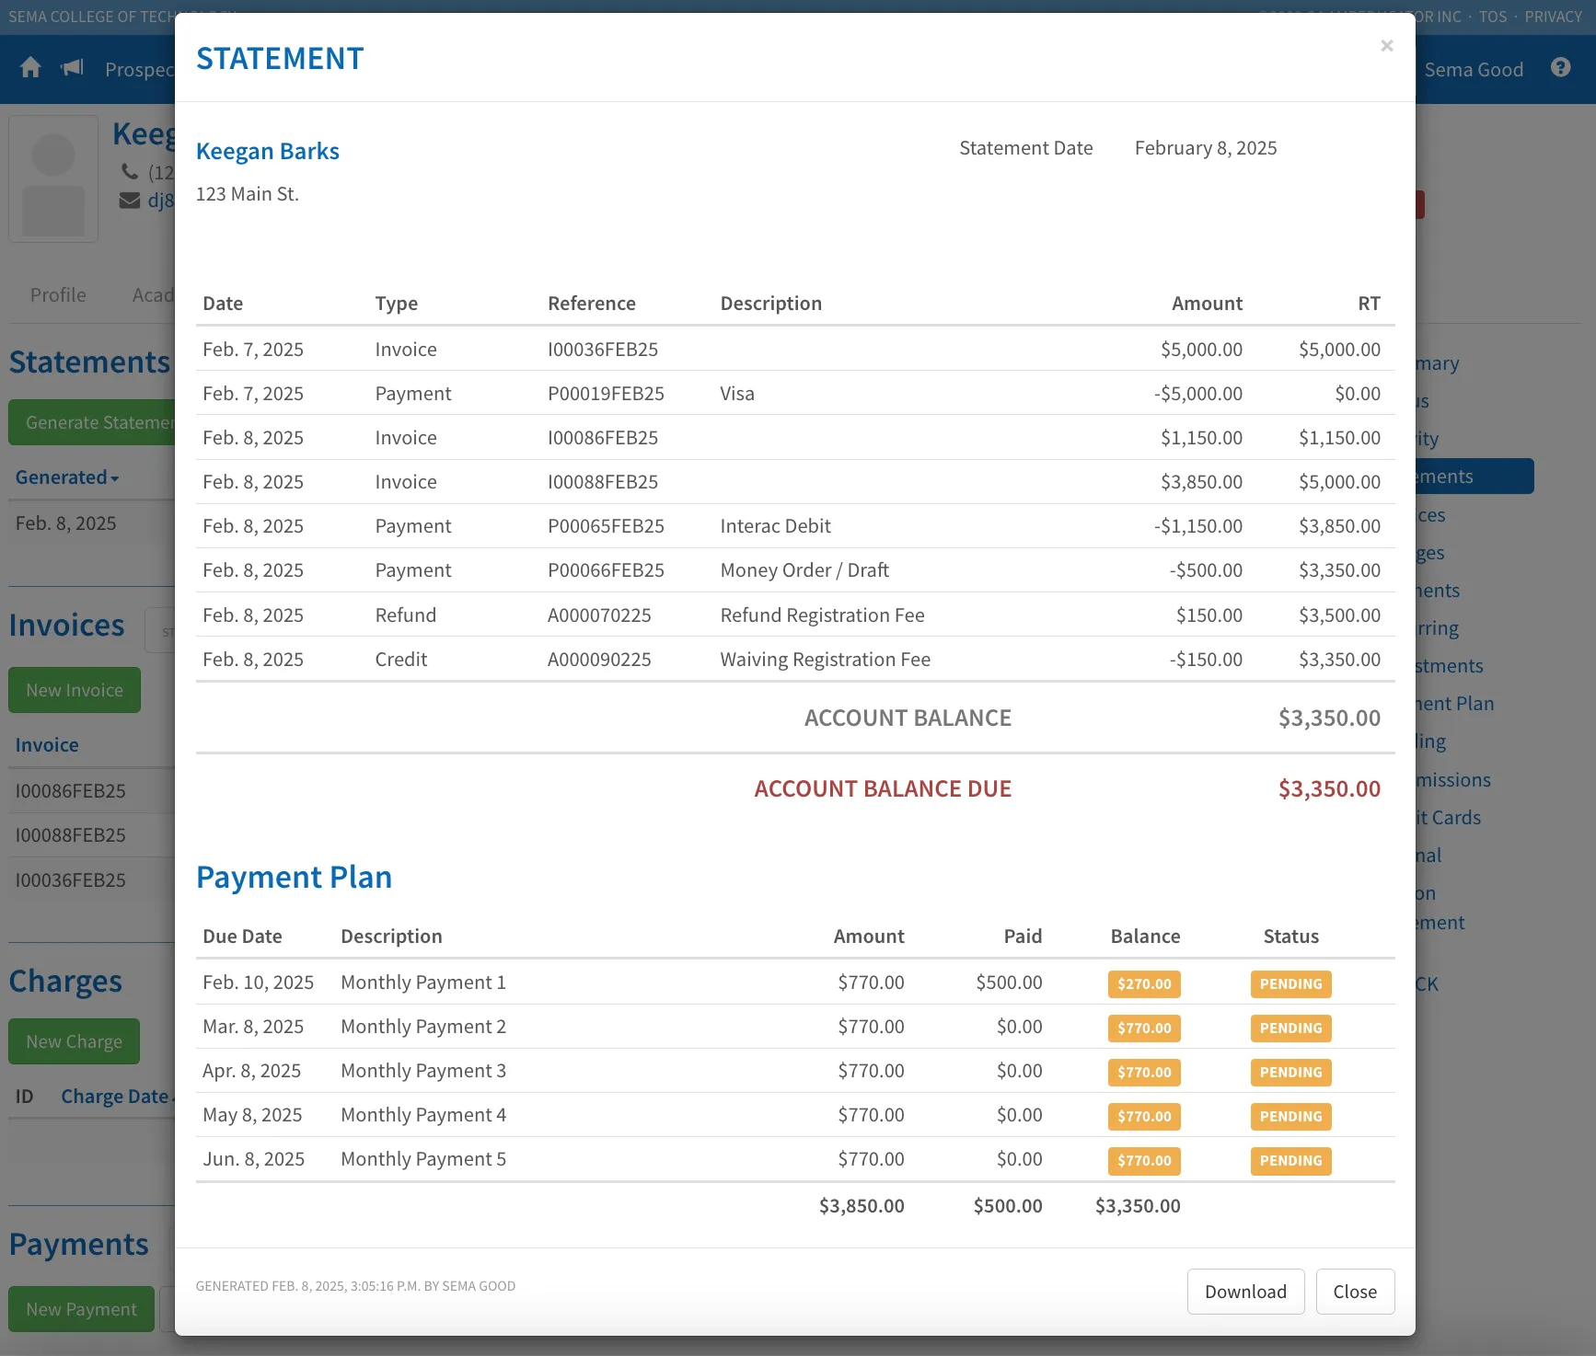Select reference A000070225 refund row
This screenshot has height=1356, width=1596.
pos(599,615)
